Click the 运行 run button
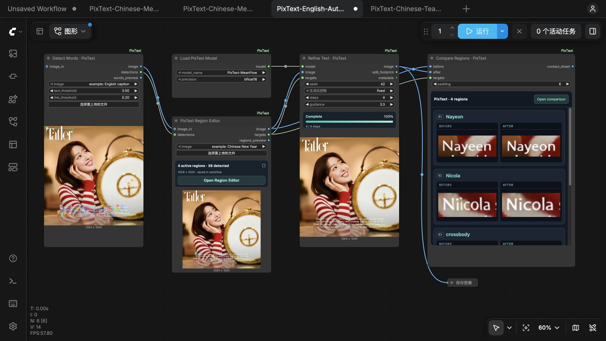The height and width of the screenshot is (341, 606). pyautogui.click(x=477, y=31)
